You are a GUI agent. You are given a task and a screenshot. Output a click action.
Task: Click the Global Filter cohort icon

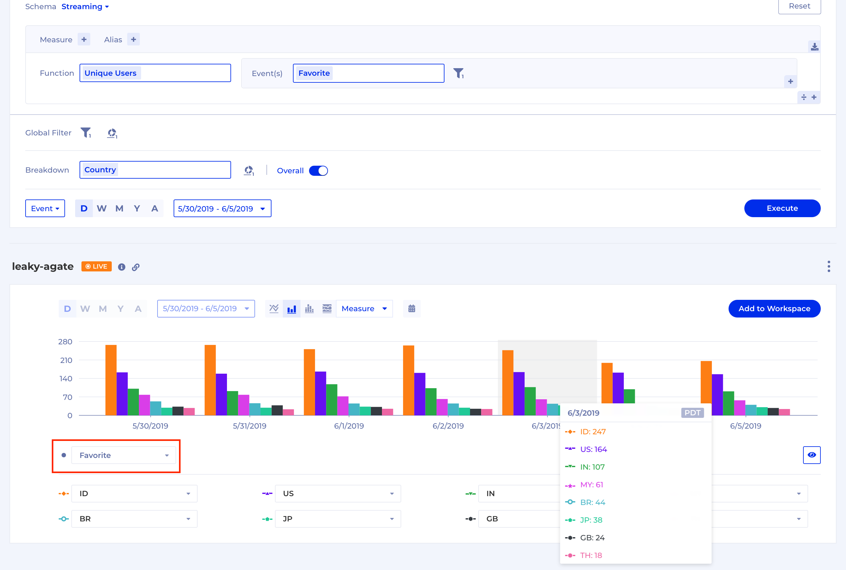coord(112,133)
